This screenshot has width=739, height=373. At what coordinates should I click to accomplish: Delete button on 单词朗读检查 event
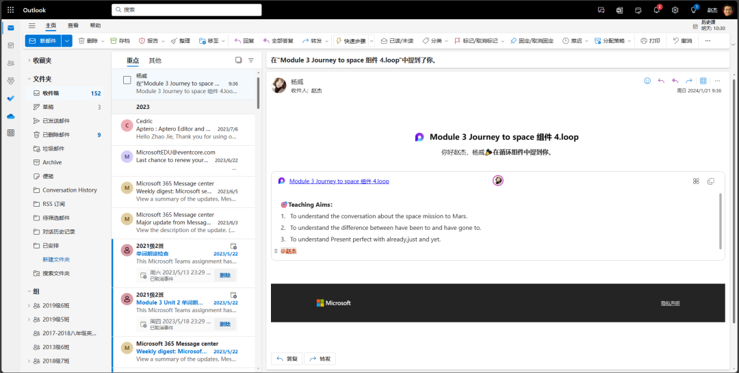[x=225, y=275]
